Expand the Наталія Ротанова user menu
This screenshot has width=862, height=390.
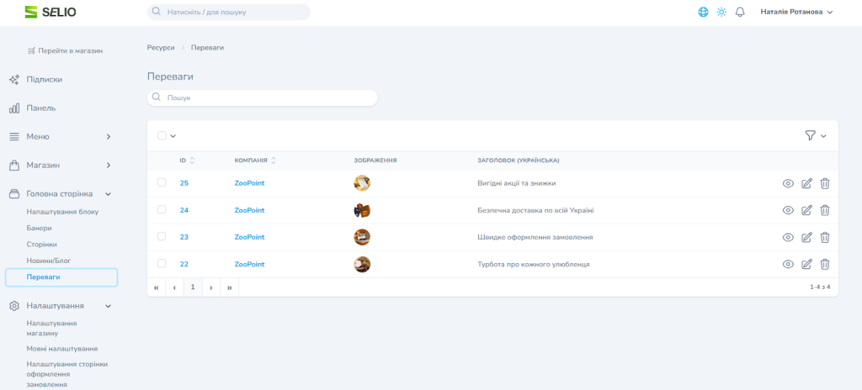795,13
